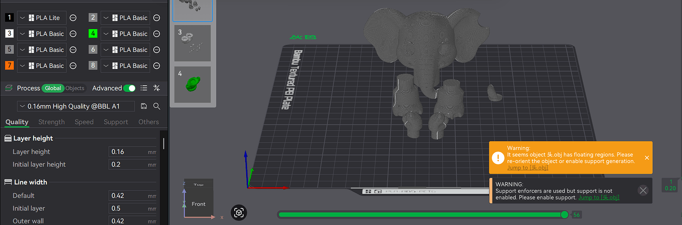
Task: Click the Outer wall line width field
Action: (133, 221)
